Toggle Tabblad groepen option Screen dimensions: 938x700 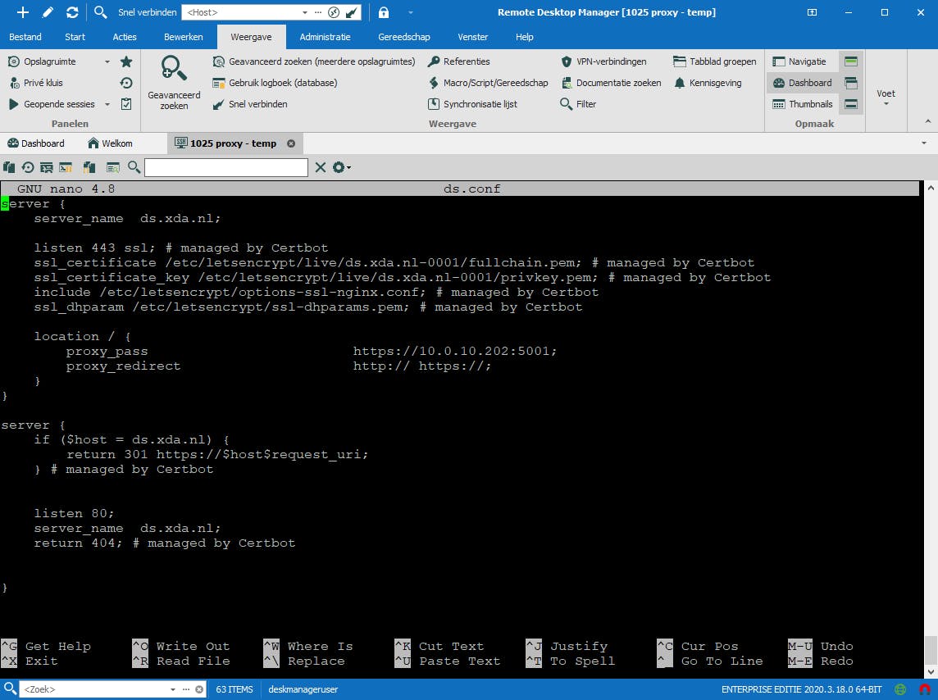pyautogui.click(x=714, y=61)
